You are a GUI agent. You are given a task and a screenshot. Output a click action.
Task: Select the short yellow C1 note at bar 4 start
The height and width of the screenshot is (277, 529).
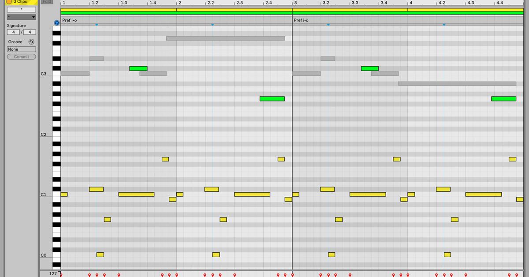coord(411,194)
